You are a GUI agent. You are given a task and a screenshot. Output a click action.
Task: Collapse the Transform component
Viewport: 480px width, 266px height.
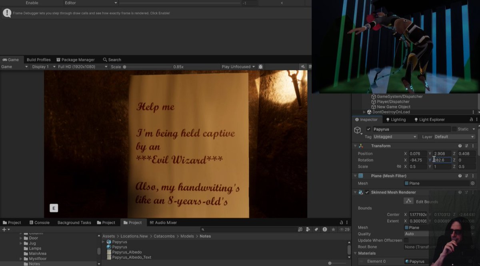(355, 146)
